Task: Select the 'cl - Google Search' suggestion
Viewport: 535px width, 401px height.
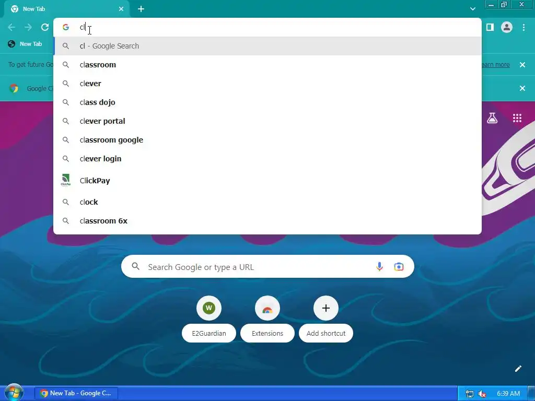Action: click(267, 46)
